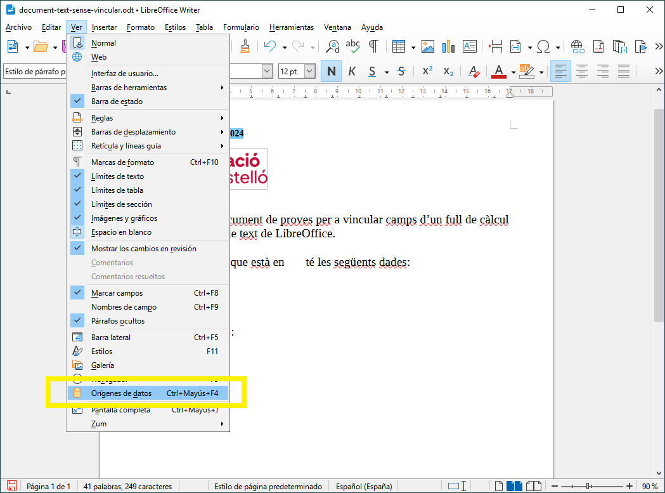Open Find and Replace icon

click(x=332, y=46)
